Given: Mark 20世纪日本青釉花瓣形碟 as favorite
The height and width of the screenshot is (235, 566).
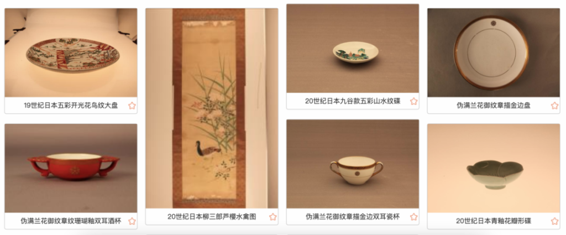Looking at the screenshot, I should (x=554, y=221).
